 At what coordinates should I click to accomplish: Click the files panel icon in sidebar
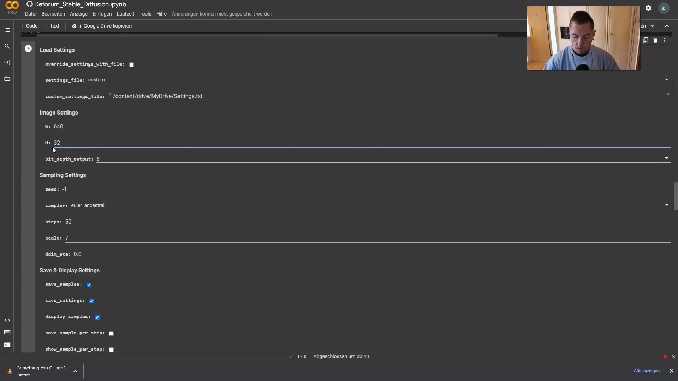click(x=7, y=78)
